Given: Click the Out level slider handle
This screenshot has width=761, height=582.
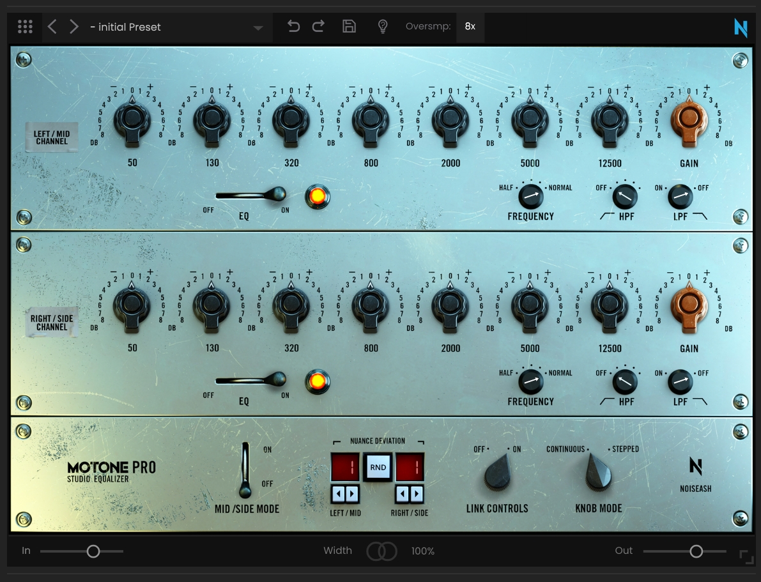Looking at the screenshot, I should [696, 551].
